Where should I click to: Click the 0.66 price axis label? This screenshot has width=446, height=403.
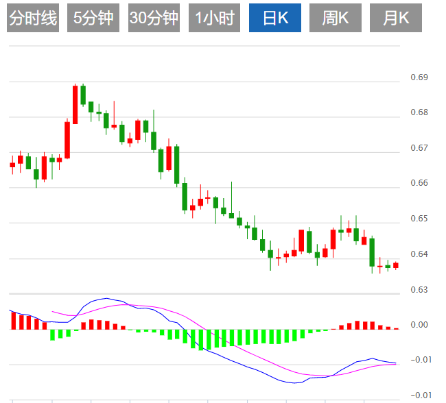click(419, 183)
